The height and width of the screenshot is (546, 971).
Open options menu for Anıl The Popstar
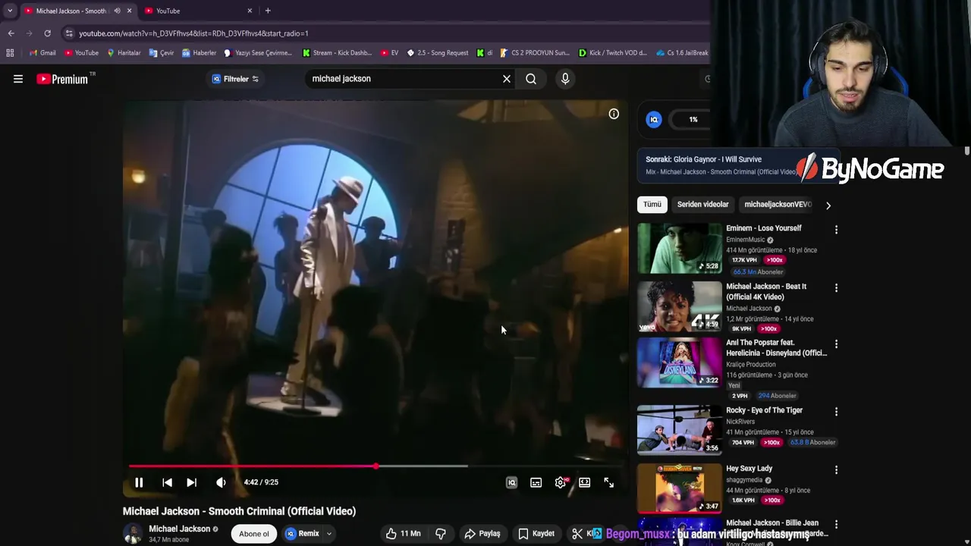point(836,346)
